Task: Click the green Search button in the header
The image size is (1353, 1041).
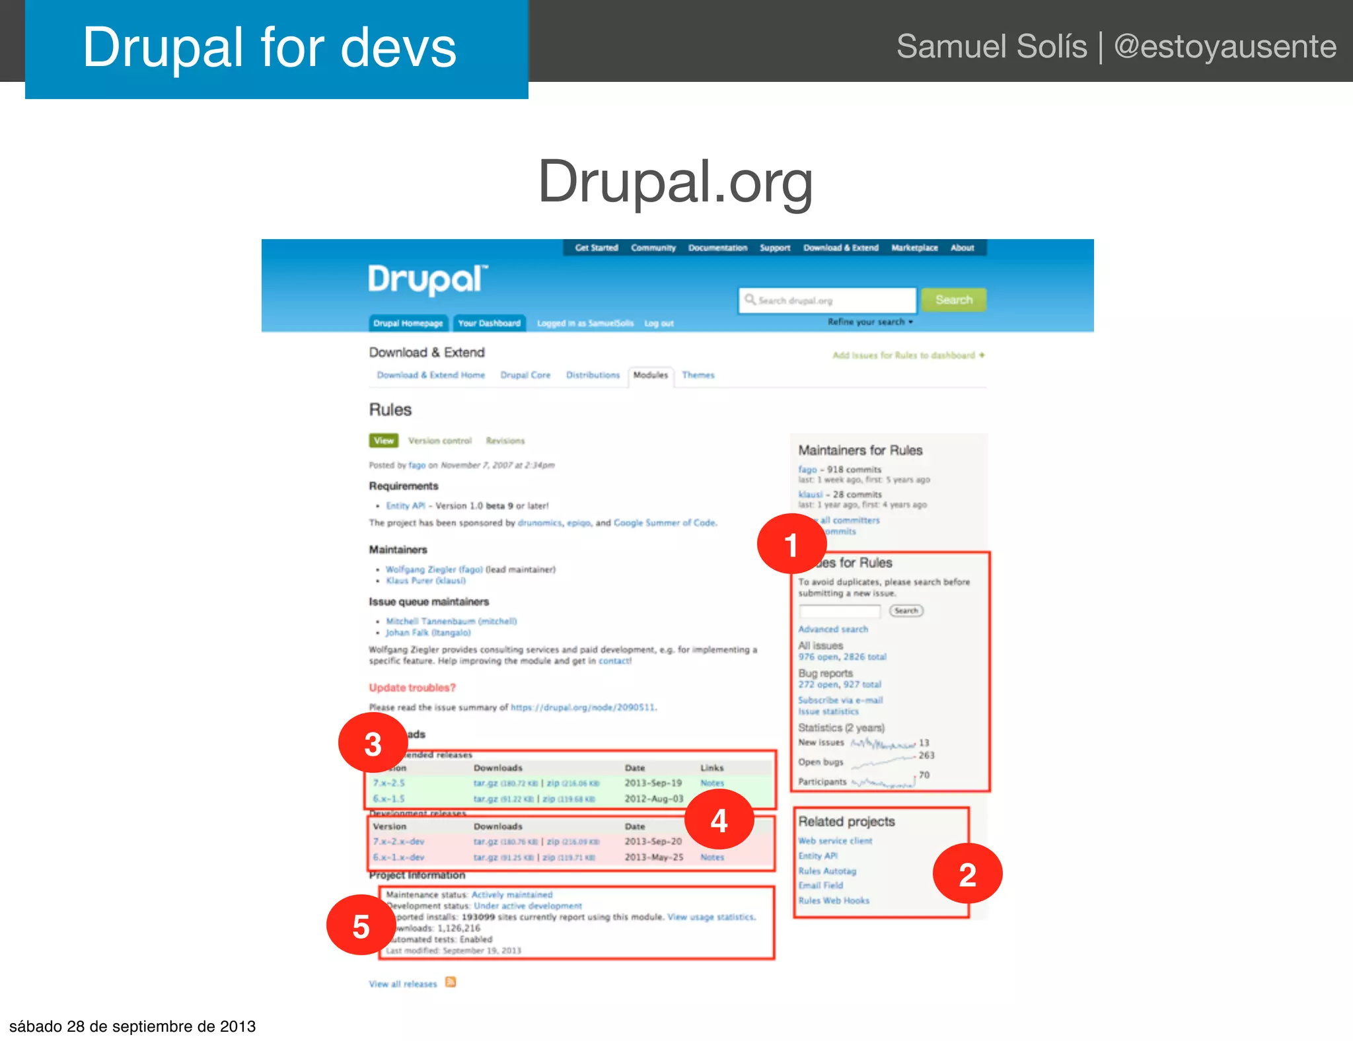Action: click(x=953, y=300)
